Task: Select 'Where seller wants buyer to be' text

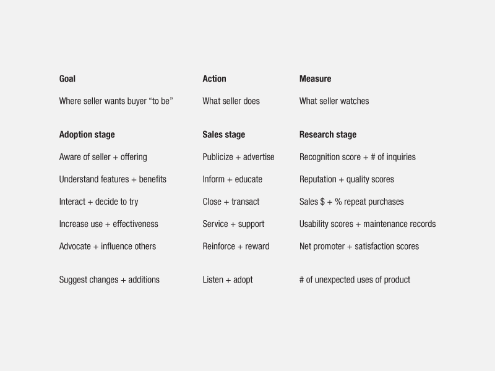Action: coord(116,101)
